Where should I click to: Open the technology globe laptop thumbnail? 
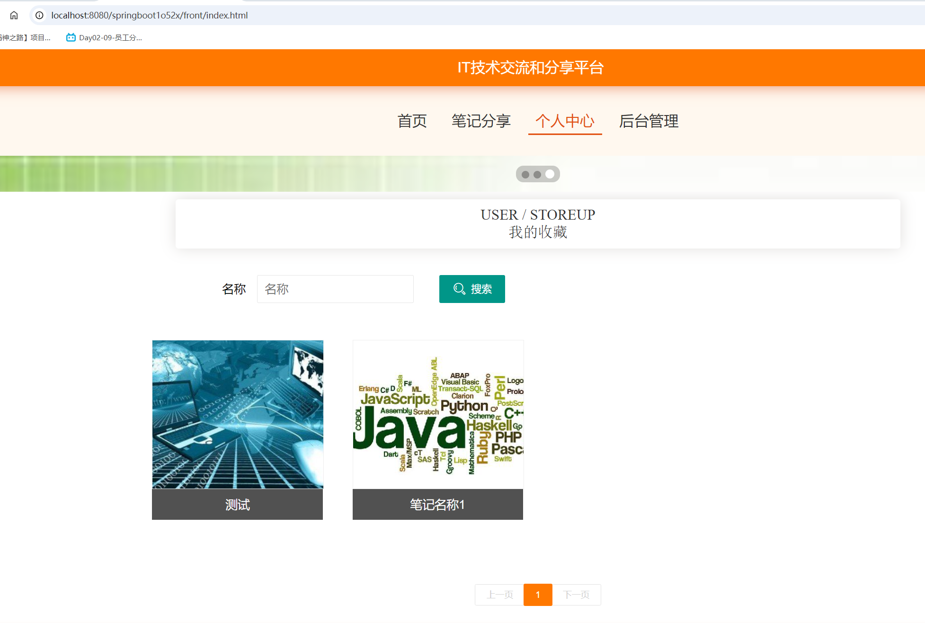238,414
